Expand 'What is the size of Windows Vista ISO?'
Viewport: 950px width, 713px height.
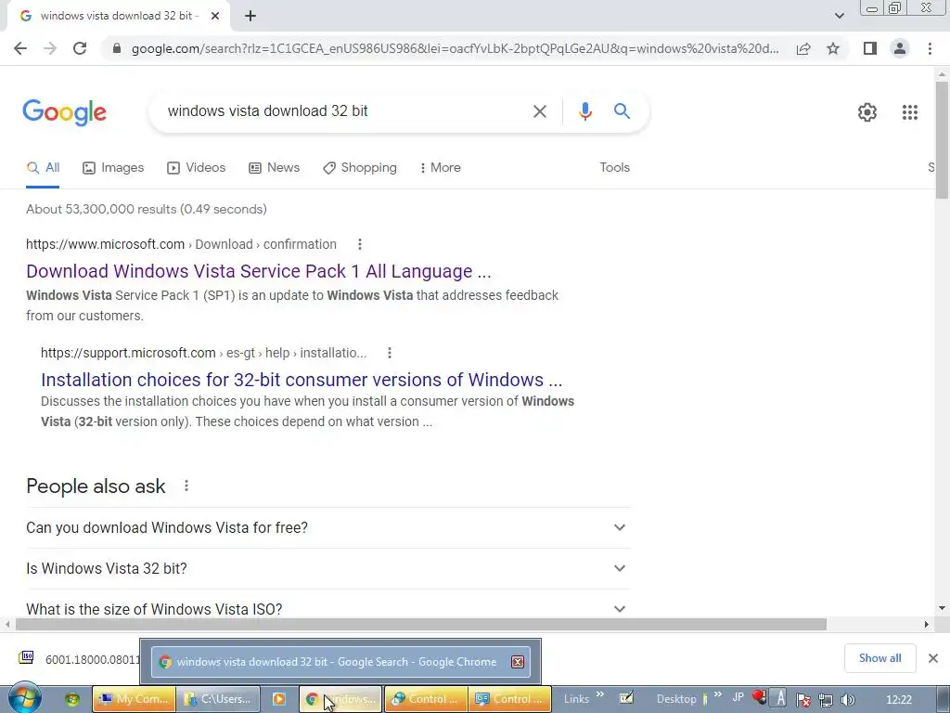(327, 609)
